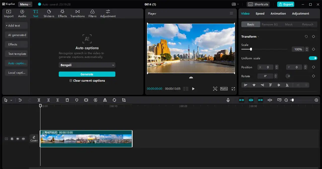Toggle the Uniform scale switch

(x=313, y=58)
